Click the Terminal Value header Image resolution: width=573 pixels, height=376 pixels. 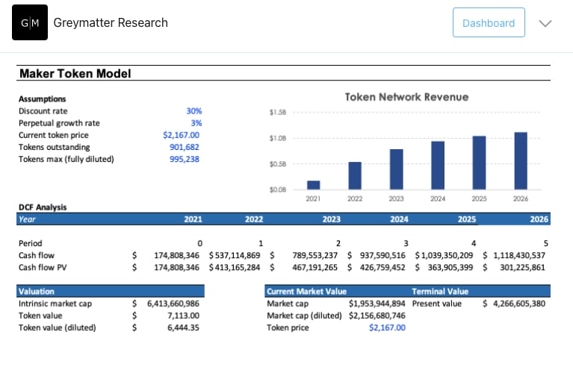click(440, 292)
